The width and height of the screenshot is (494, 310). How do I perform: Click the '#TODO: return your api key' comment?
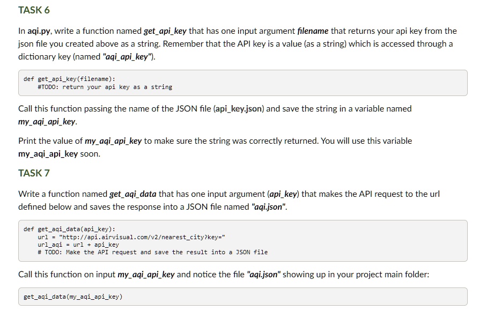[105, 87]
